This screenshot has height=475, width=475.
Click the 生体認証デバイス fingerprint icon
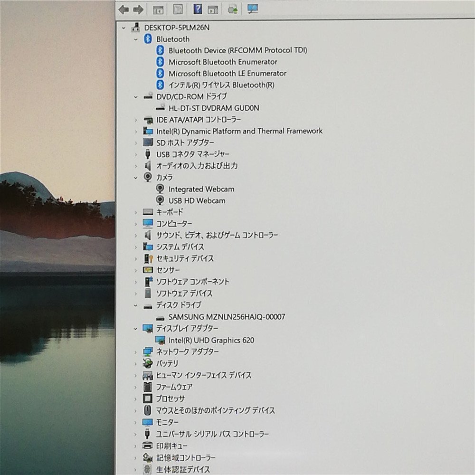[147, 469]
